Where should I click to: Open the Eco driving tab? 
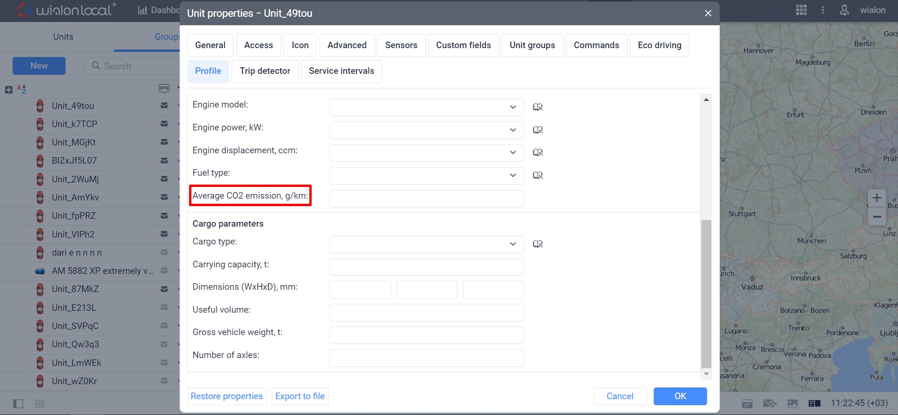point(659,45)
